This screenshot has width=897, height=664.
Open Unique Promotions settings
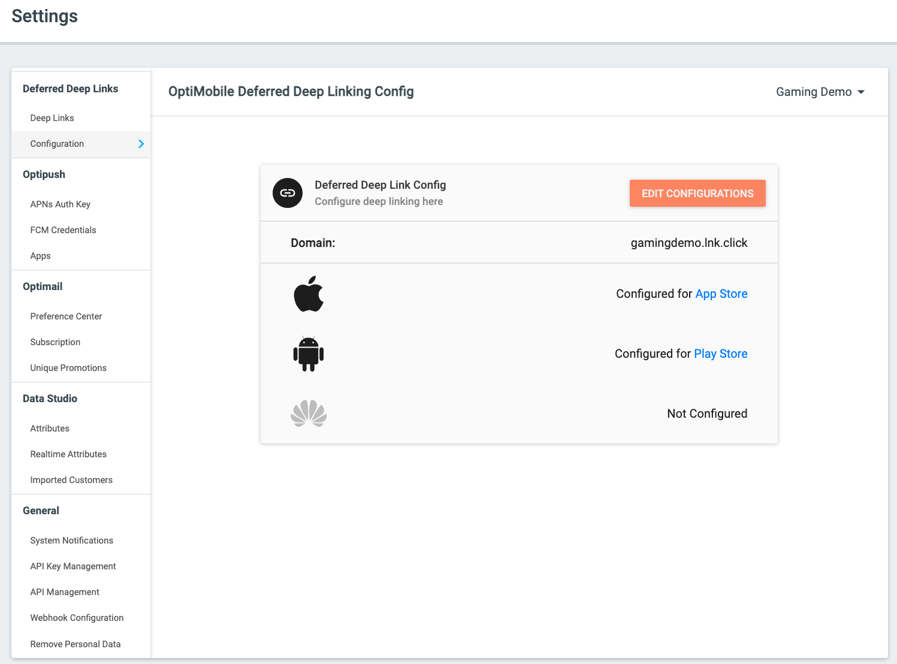68,368
